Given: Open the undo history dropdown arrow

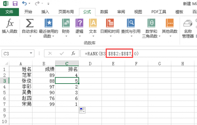Looking at the screenshot, I should point(30,4).
